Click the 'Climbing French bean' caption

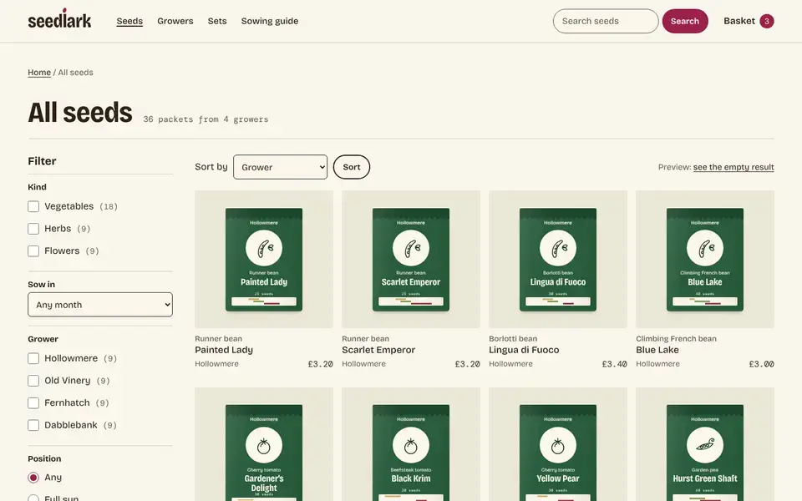pos(676,338)
